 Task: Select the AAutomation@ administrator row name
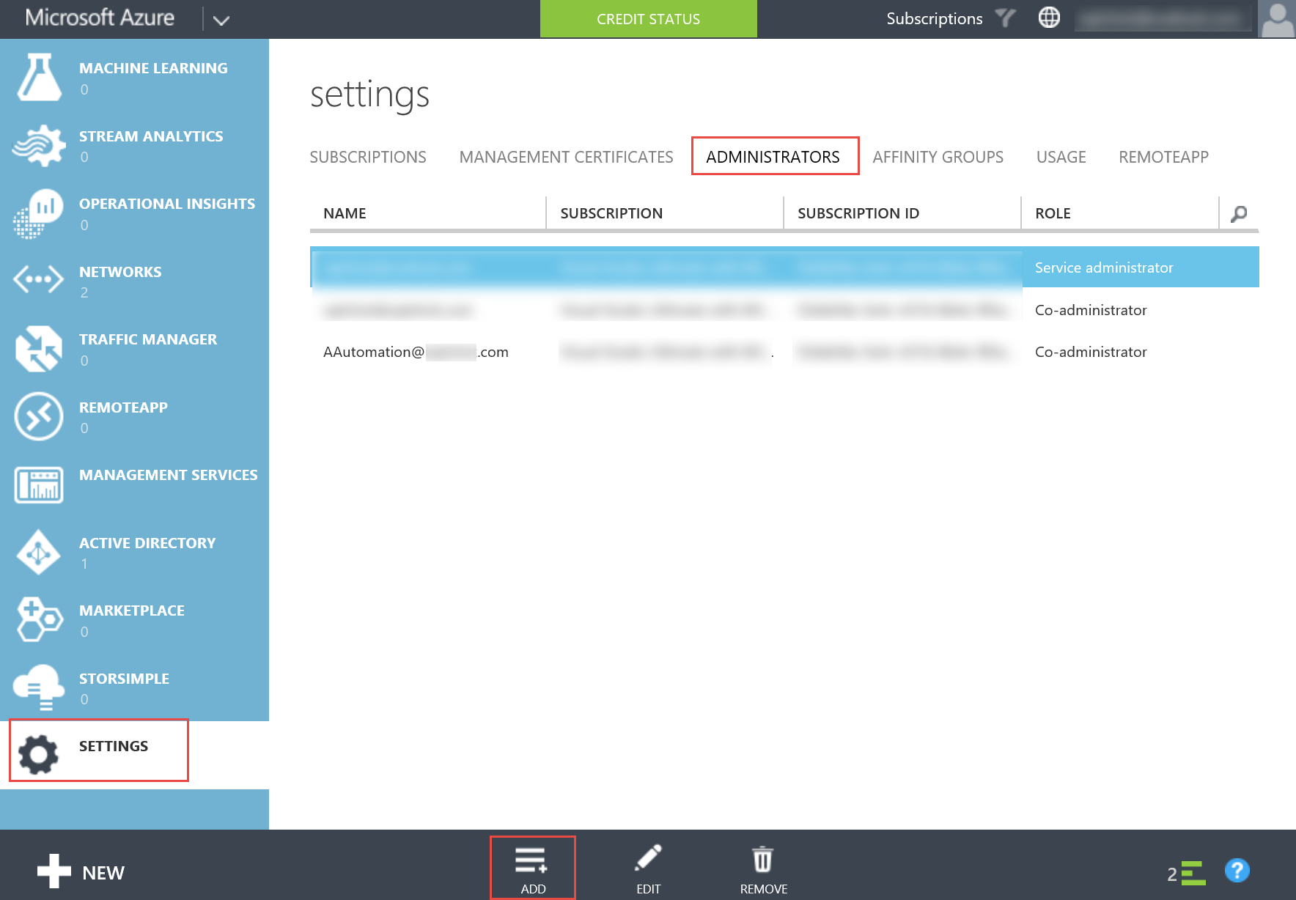point(416,352)
